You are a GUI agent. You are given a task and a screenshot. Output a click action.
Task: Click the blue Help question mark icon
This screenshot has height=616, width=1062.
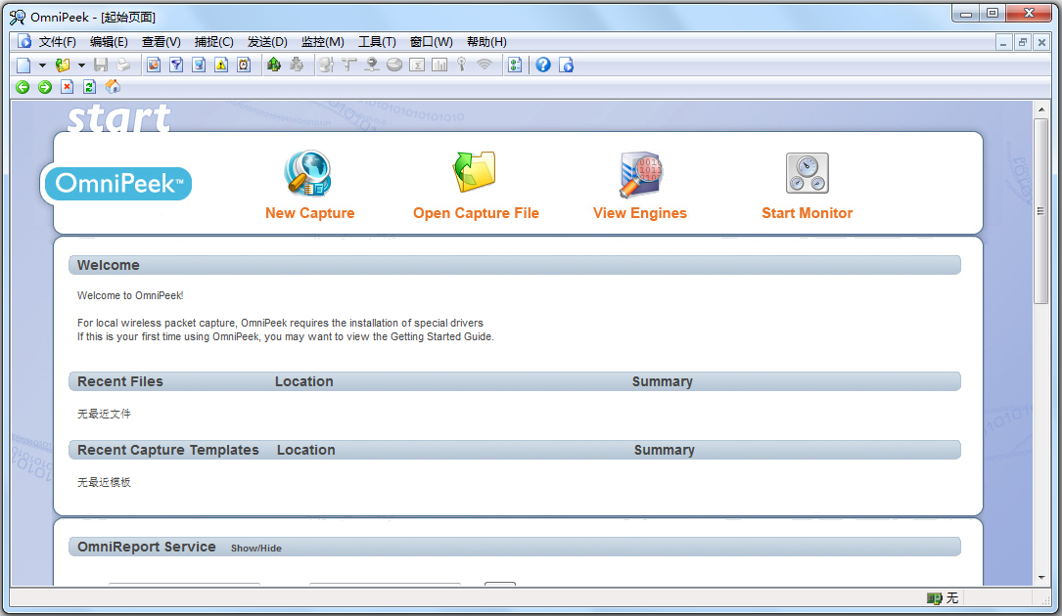(x=542, y=65)
